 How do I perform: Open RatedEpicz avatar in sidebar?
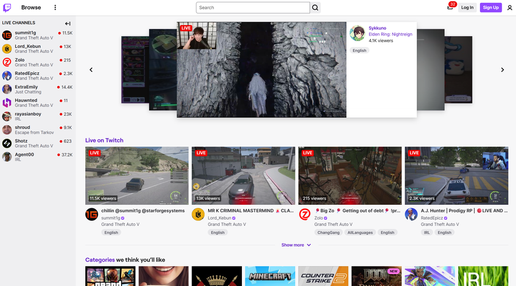click(x=7, y=76)
